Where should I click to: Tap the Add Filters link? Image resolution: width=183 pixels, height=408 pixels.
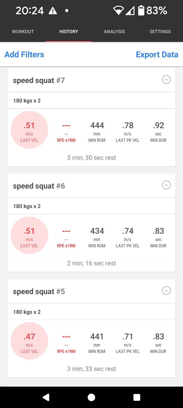point(24,54)
